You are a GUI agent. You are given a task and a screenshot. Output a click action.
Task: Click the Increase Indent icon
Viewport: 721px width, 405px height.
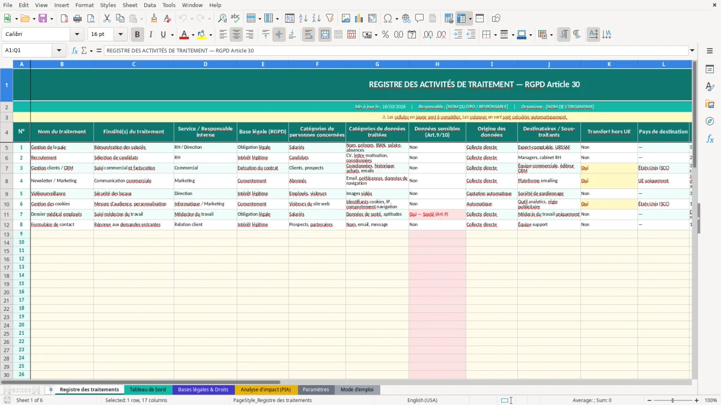458,35
